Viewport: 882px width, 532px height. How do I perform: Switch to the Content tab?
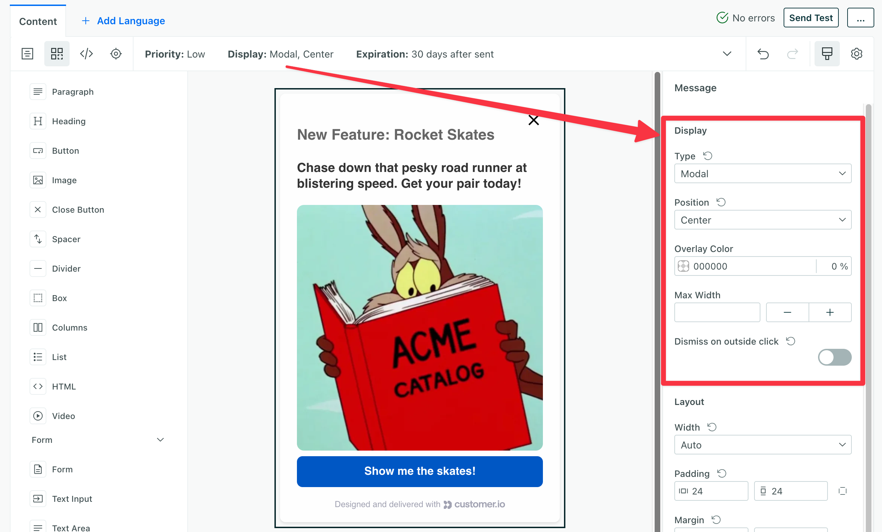coord(38,21)
